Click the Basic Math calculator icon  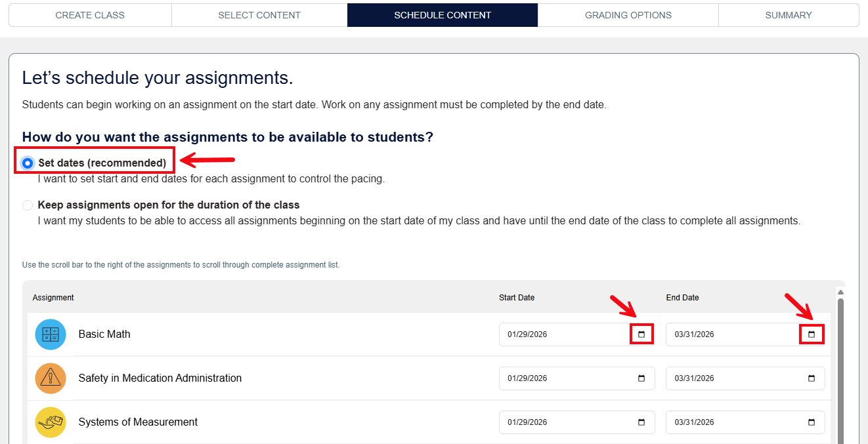(51, 334)
